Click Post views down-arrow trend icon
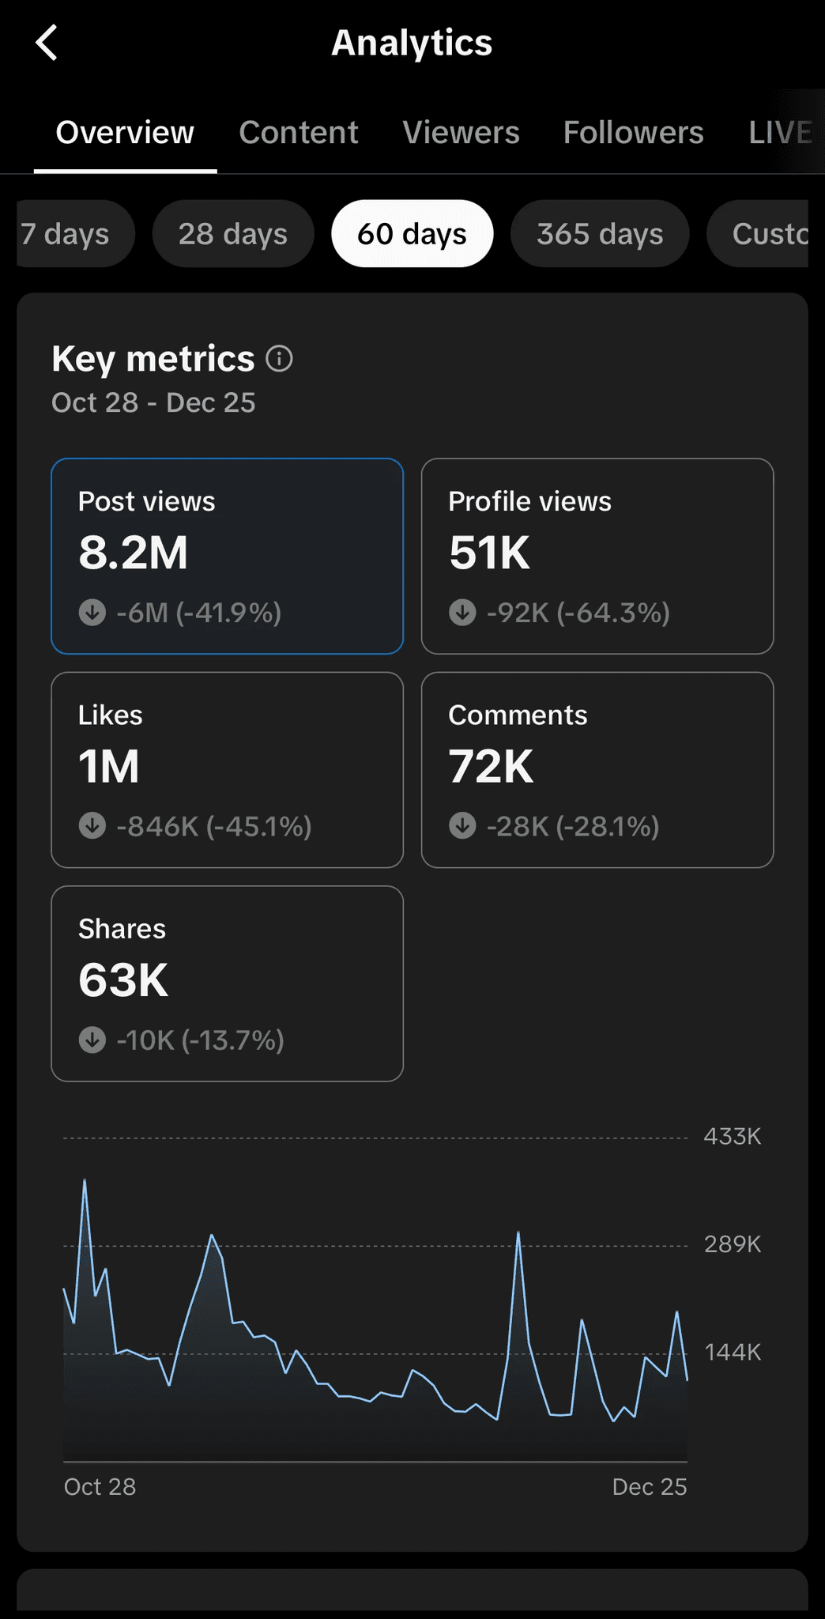The width and height of the screenshot is (825, 1619). tap(92, 613)
